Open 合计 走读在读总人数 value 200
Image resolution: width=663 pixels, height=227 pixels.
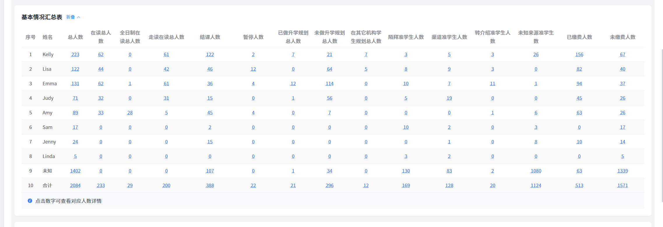point(166,185)
